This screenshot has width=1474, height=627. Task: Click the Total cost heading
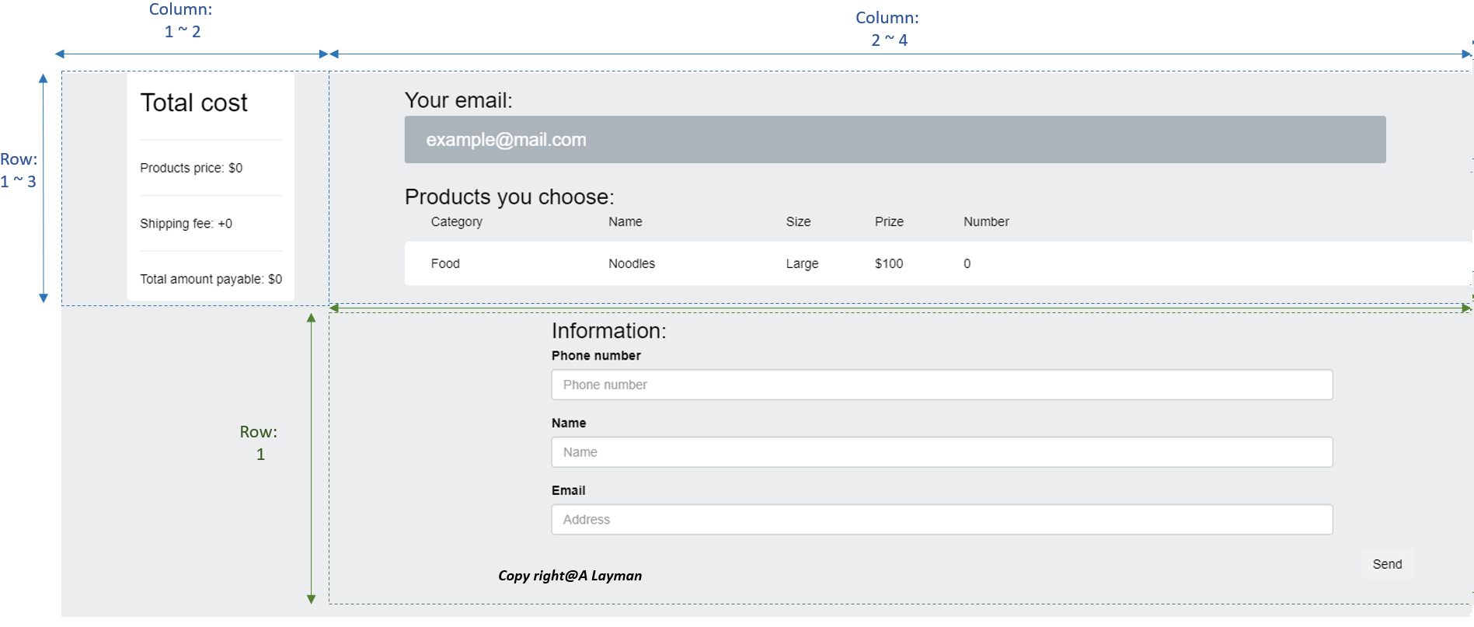(x=193, y=103)
